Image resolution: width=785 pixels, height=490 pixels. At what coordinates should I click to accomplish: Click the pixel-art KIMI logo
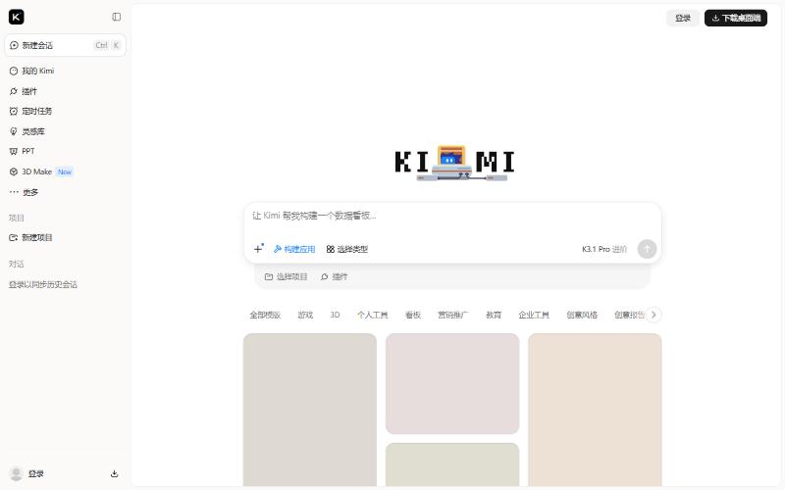click(454, 163)
